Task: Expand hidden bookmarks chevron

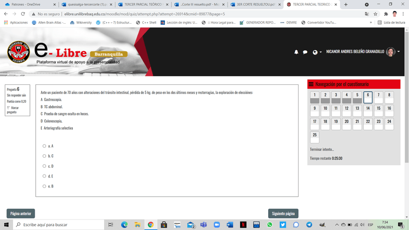Action: click(x=370, y=23)
